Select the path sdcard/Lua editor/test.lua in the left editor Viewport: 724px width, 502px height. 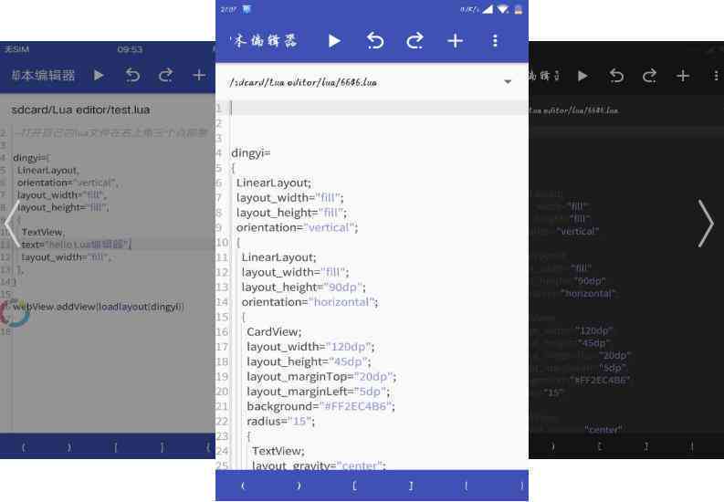coord(80,110)
